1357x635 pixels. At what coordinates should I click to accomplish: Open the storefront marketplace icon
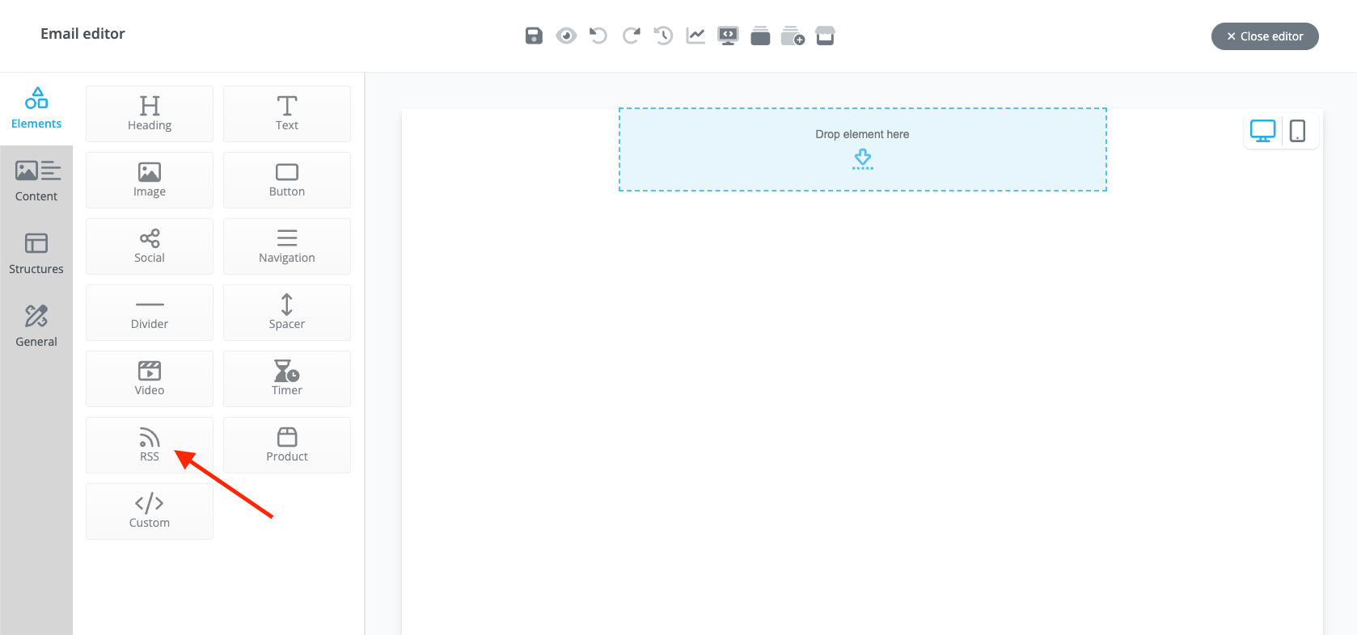(x=825, y=36)
